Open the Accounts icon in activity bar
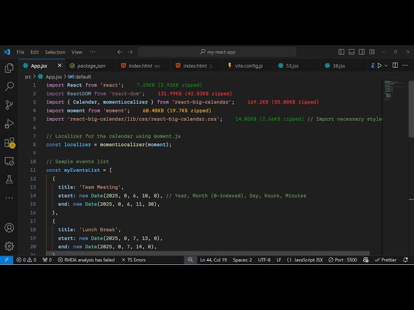 (x=9, y=227)
